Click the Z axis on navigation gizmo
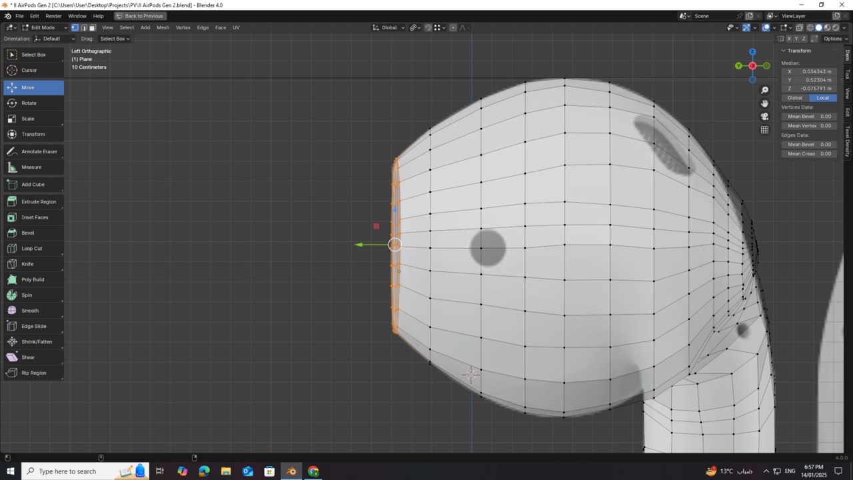853x480 pixels. point(752,51)
